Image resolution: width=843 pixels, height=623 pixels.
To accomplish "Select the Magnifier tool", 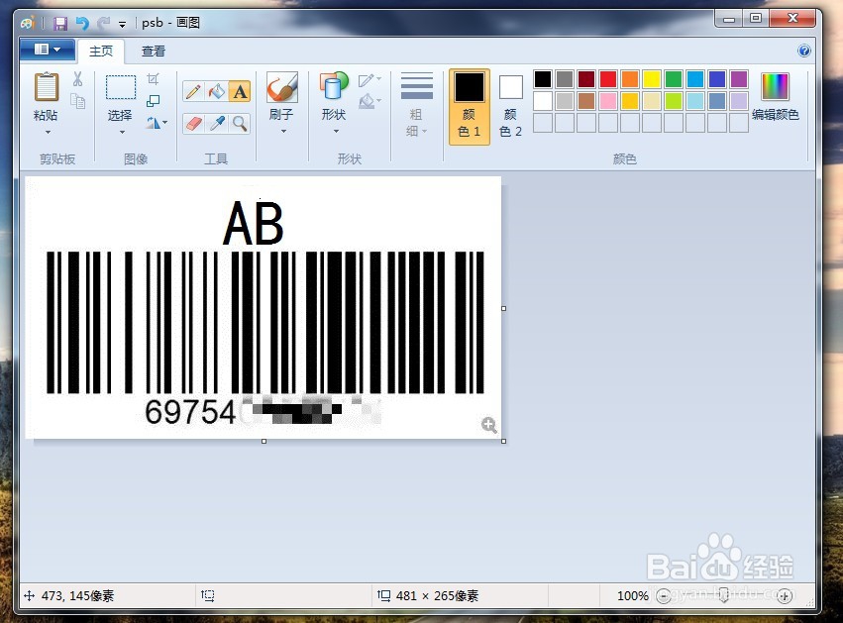I will click(x=240, y=124).
